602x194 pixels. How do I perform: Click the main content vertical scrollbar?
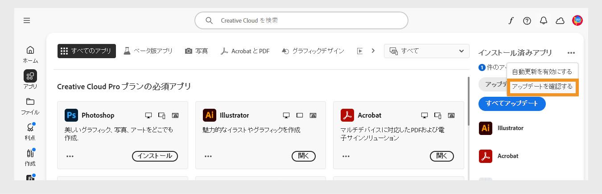click(x=468, y=101)
